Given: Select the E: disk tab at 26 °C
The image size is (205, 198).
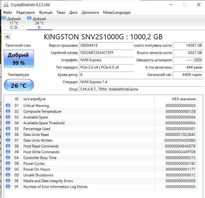Looking at the screenshot, I should (x=39, y=23).
